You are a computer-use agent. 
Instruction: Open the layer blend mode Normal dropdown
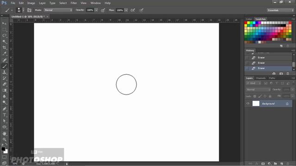pos(258,89)
